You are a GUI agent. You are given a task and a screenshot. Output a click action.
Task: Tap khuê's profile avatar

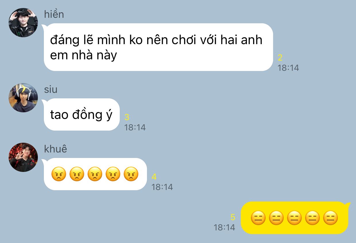click(23, 157)
